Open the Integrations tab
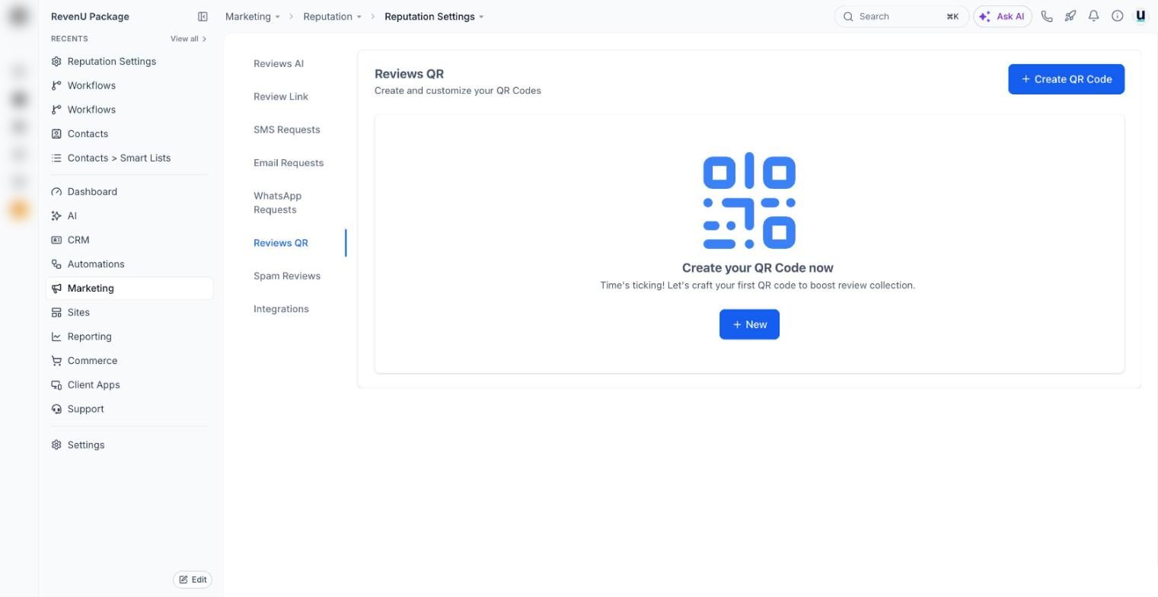 [281, 309]
